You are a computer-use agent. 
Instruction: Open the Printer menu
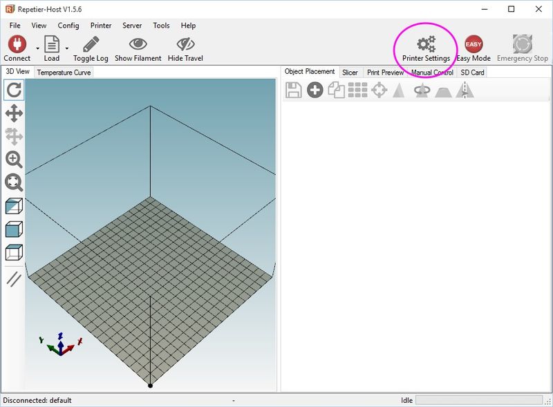click(101, 26)
